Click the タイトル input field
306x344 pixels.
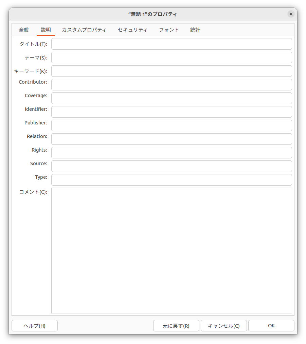pos(172,44)
